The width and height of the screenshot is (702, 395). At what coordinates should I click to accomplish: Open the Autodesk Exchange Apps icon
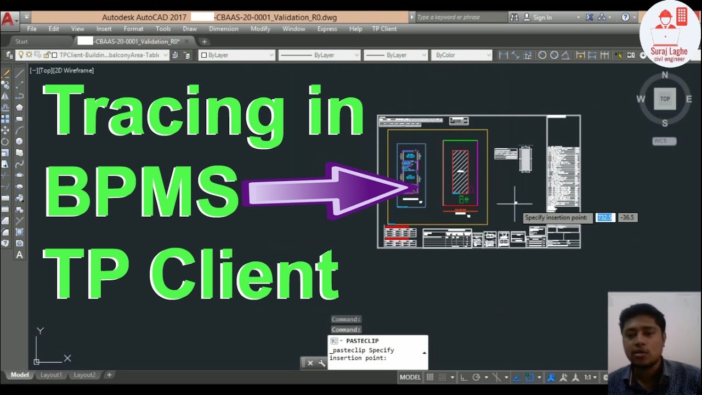590,18
